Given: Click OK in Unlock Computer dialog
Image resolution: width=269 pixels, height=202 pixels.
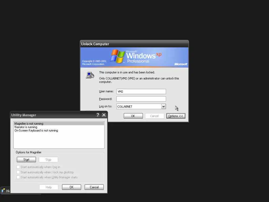Looking at the screenshot, I should 133,116.
